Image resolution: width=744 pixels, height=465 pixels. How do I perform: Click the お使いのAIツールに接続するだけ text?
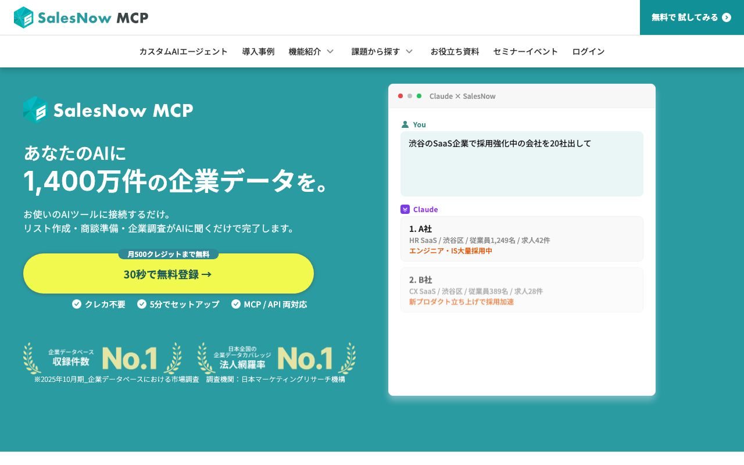click(97, 214)
